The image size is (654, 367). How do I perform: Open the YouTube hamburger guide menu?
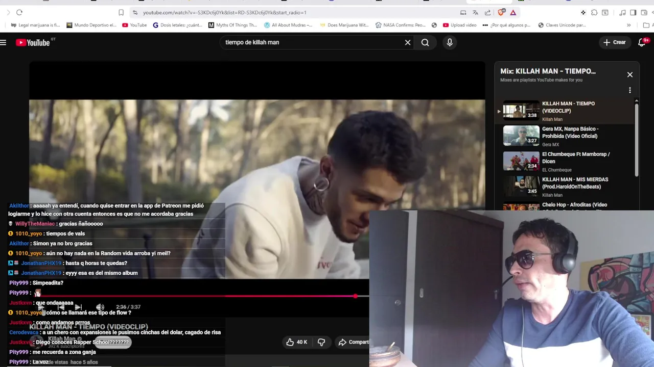click(3, 42)
